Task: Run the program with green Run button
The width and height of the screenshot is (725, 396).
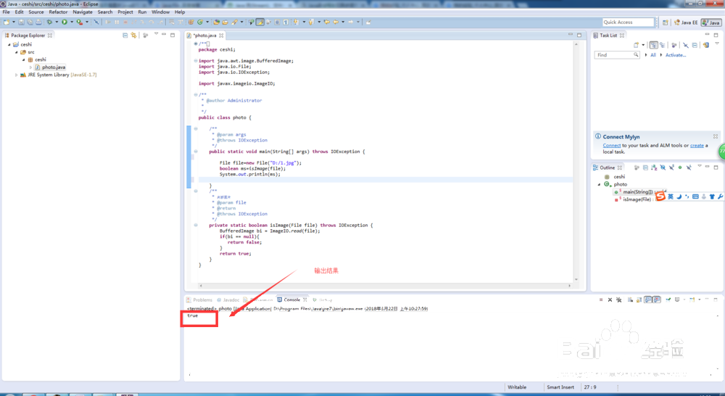Action: [x=65, y=22]
